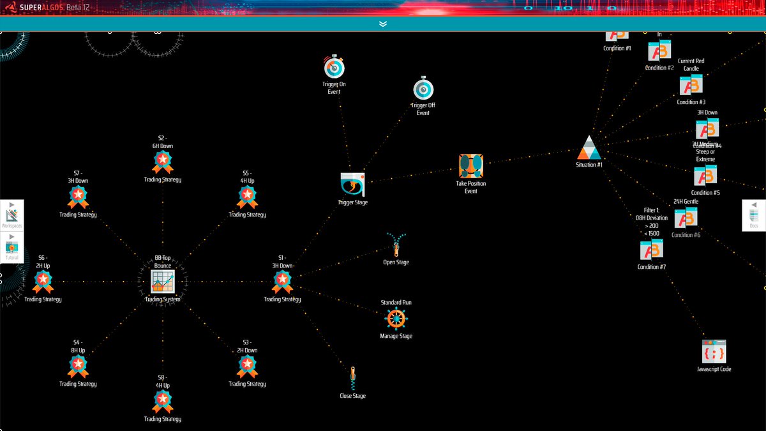Select the Trigger Off Event stopwatch node
The image size is (766, 431).
(423, 89)
